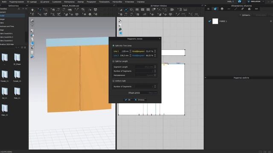The image size is (273, 153).
Task: Select 'Split by Length' radio option
Action: click(x=113, y=61)
